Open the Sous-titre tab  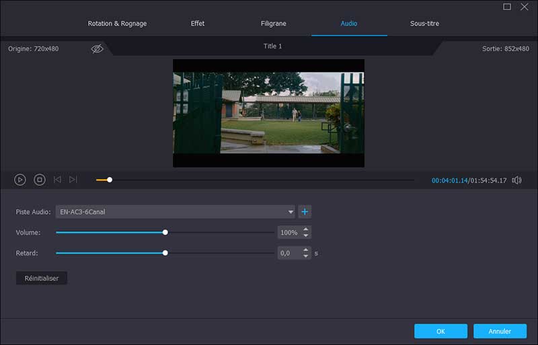click(x=424, y=24)
